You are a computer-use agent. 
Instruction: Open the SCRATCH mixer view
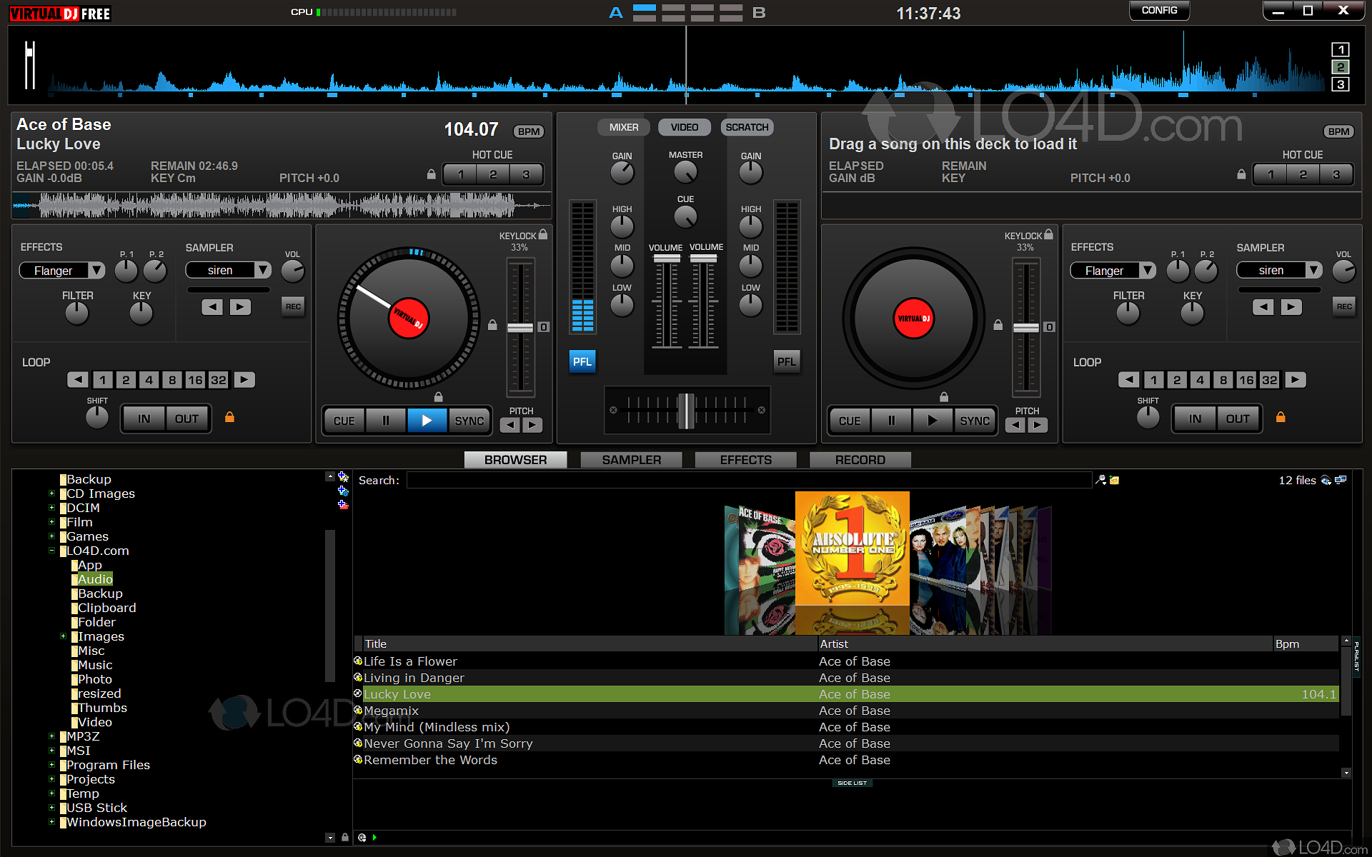coord(746,127)
